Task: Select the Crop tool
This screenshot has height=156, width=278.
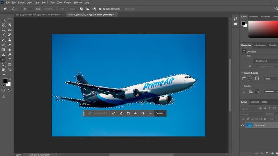Action: click(x=3, y=30)
